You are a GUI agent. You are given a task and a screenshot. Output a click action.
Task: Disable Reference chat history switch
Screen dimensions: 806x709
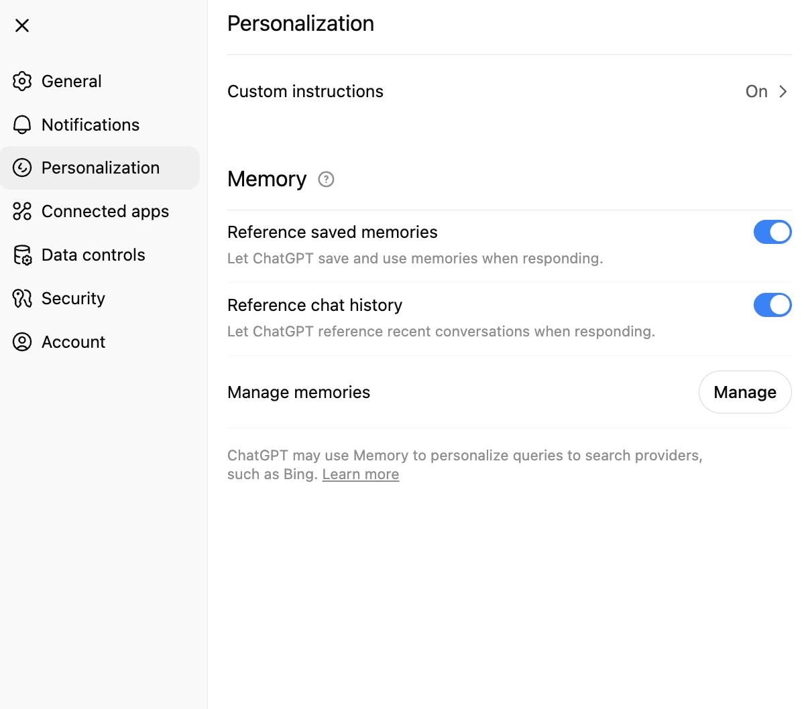(772, 305)
